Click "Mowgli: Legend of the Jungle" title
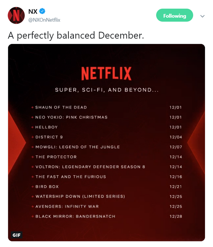Image resolution: width=213 pixels, height=247 pixels. (77, 147)
